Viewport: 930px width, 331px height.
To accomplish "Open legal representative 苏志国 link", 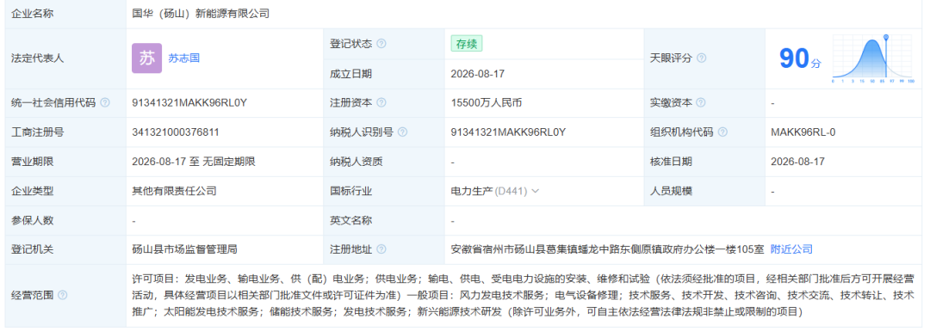I will click(x=184, y=58).
